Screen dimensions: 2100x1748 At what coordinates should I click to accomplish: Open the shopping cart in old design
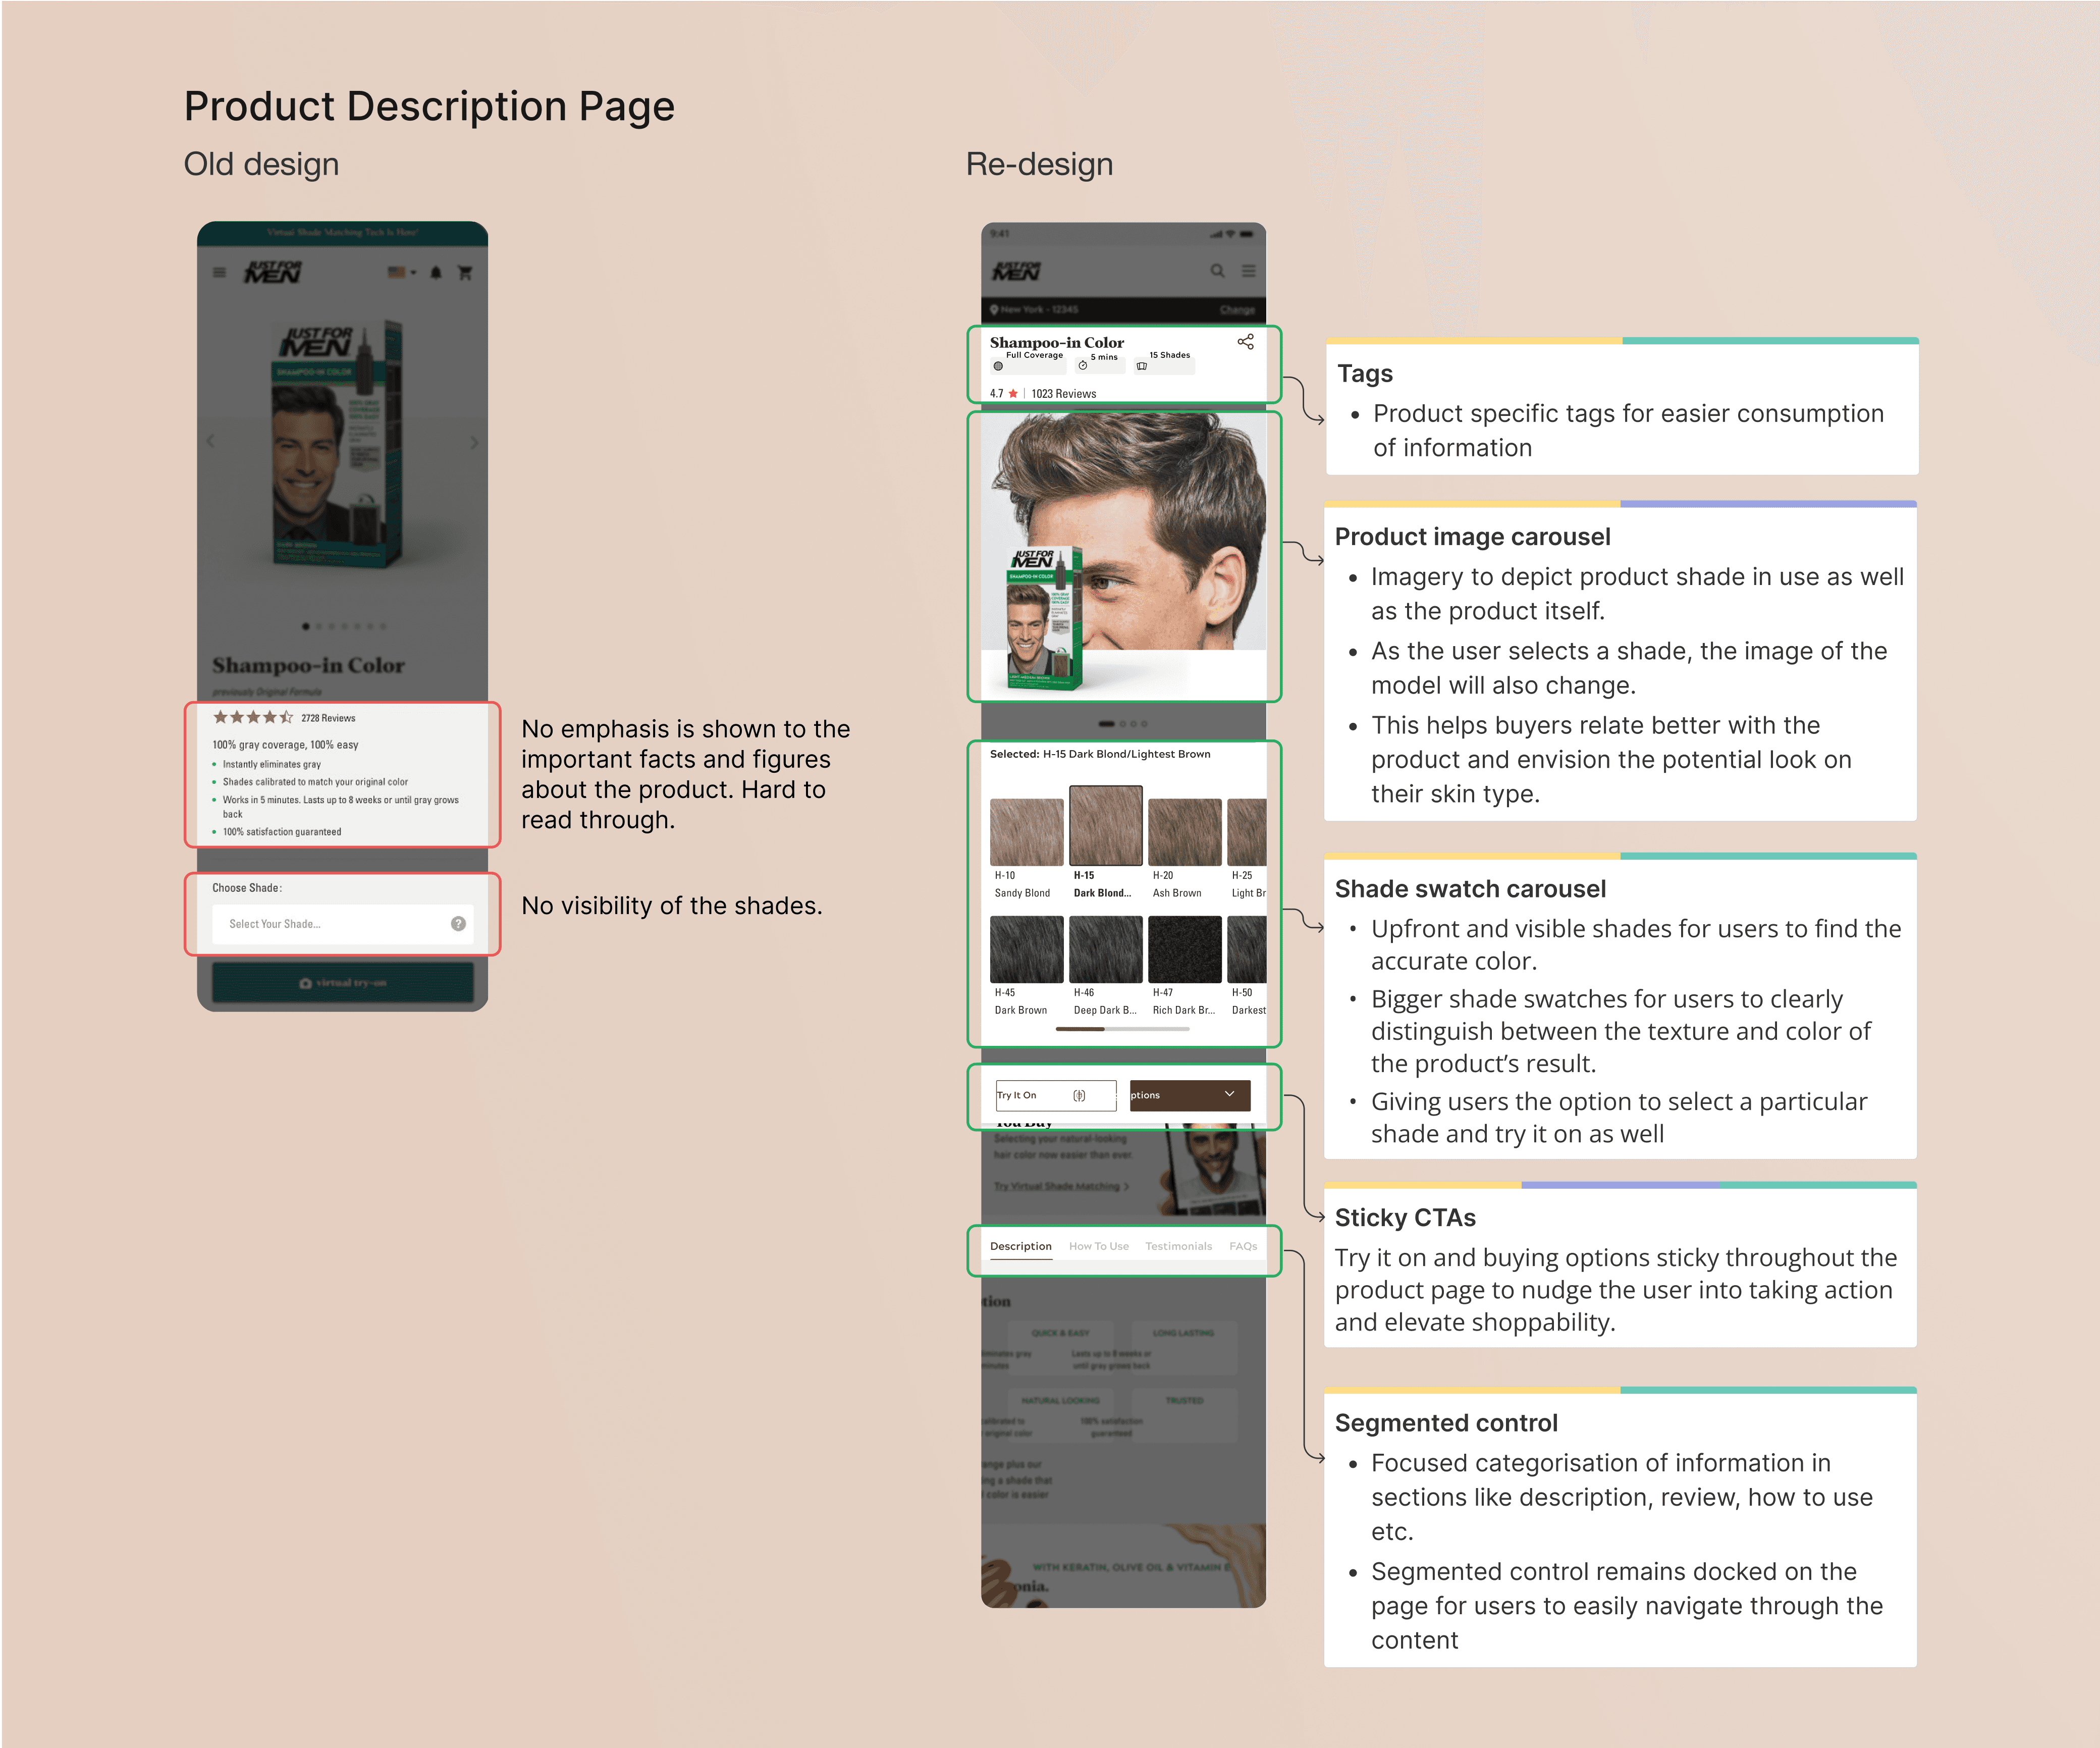point(465,272)
